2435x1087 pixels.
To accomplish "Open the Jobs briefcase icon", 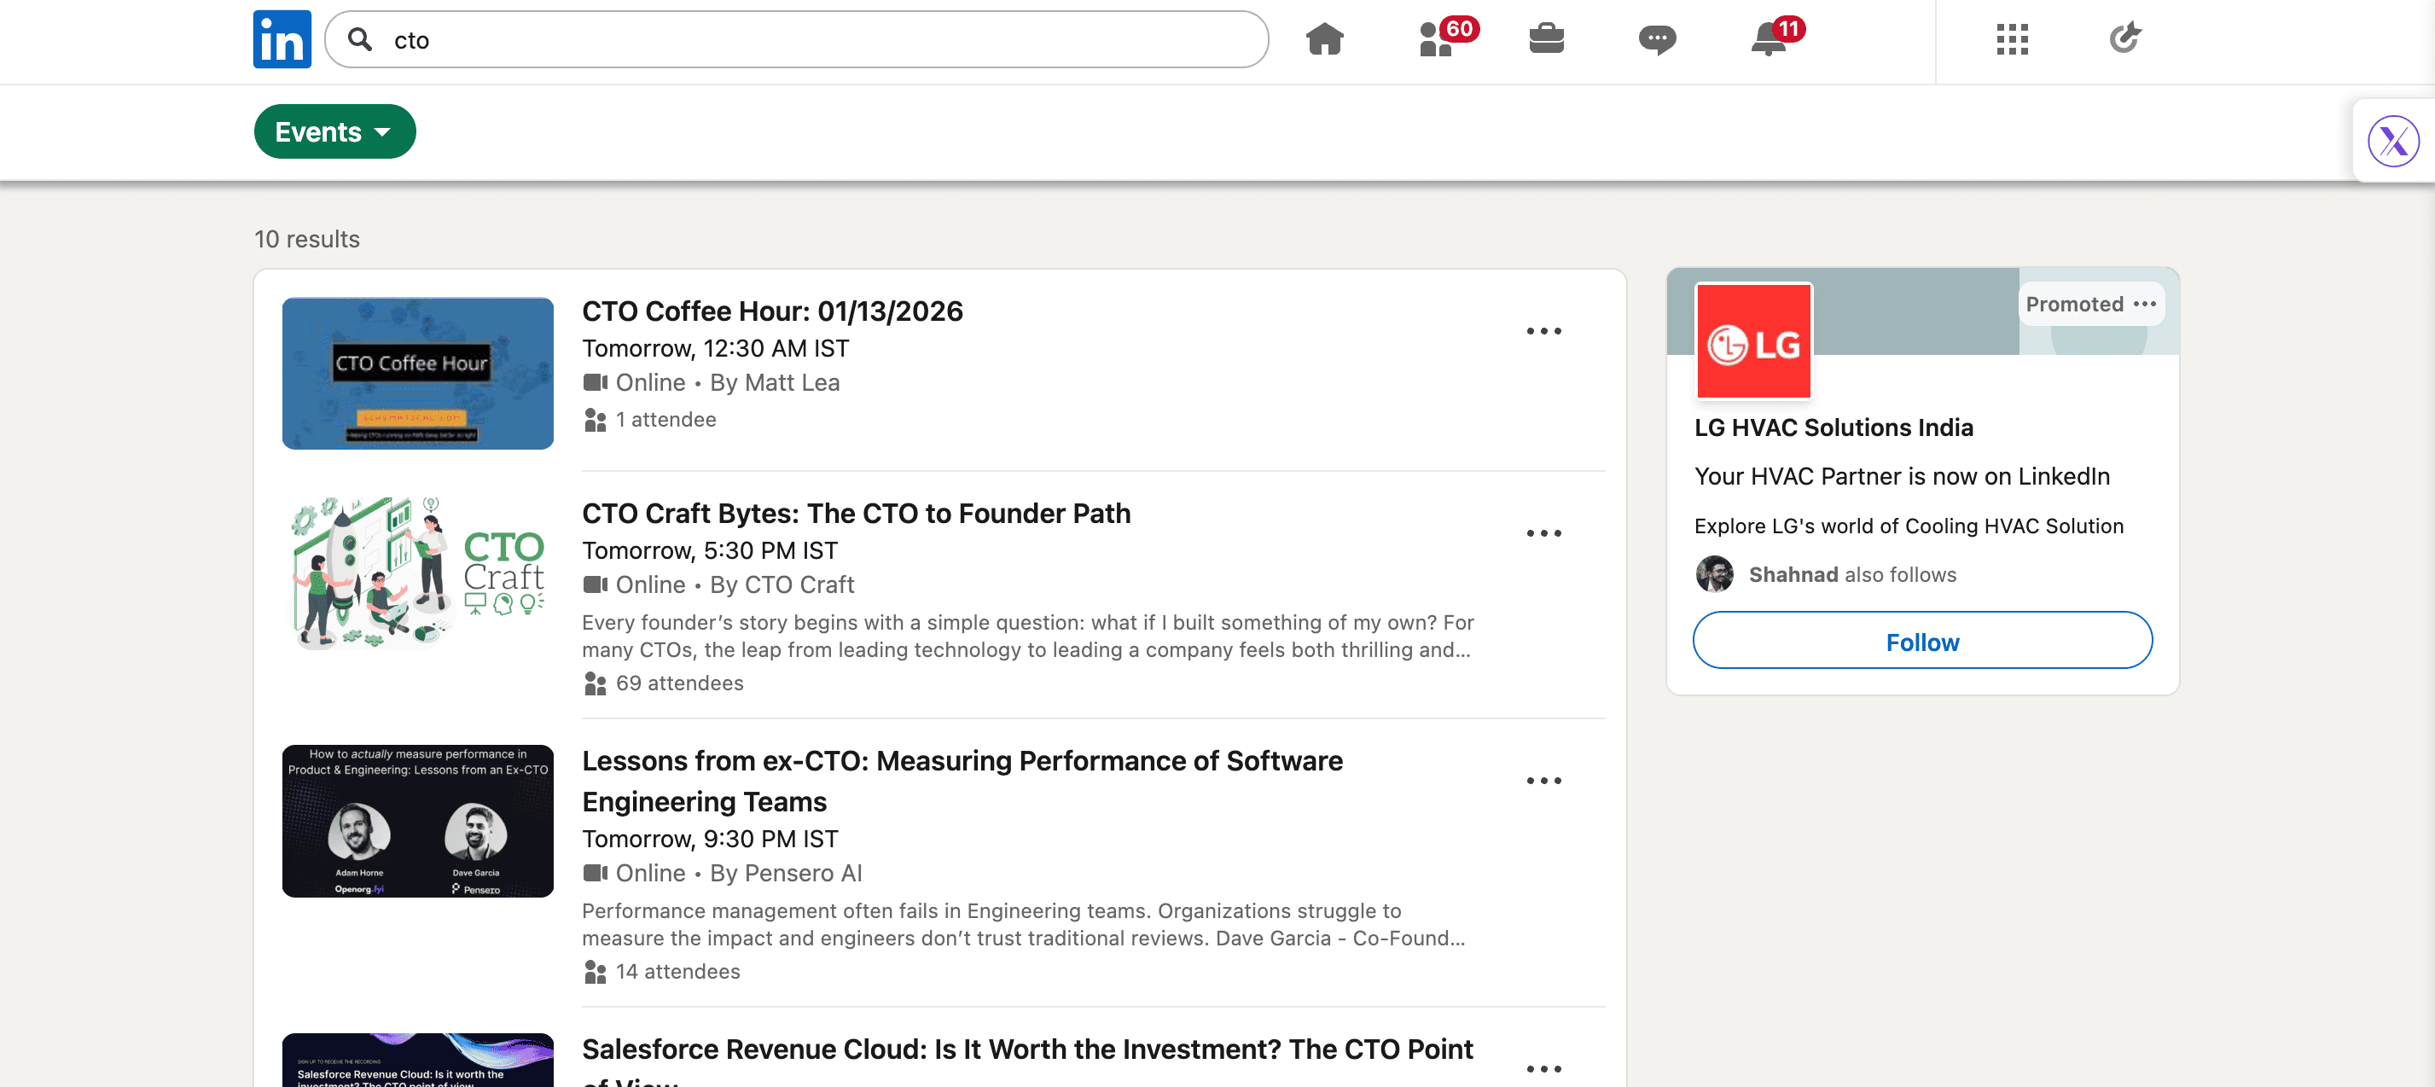I will coord(1547,40).
